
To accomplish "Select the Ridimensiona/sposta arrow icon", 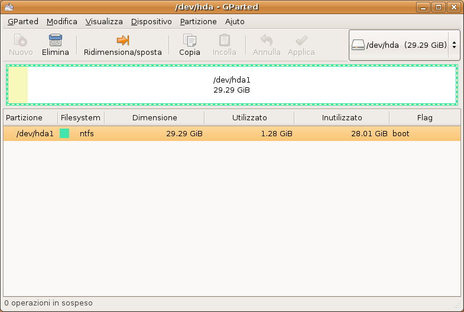I will point(122,40).
